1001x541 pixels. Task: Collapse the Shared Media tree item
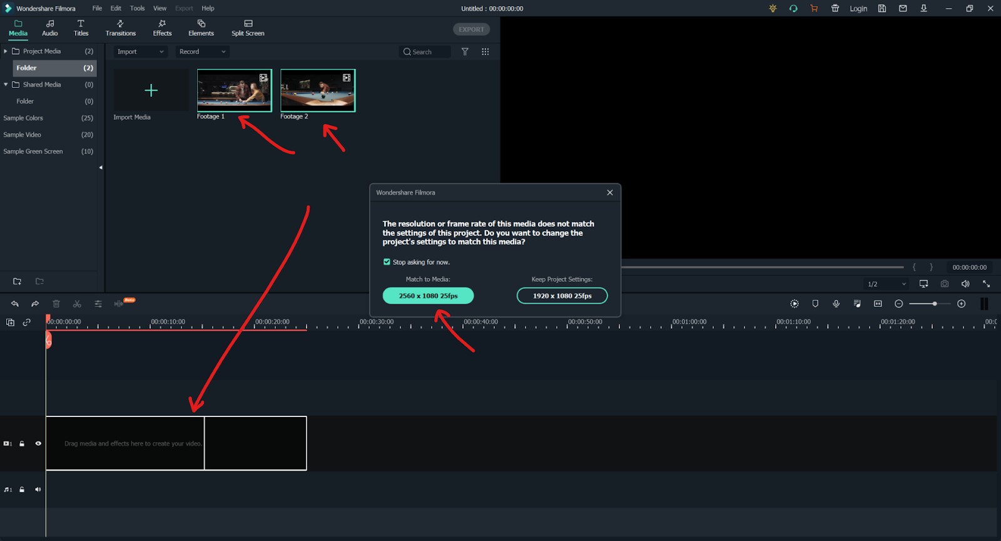click(6, 85)
